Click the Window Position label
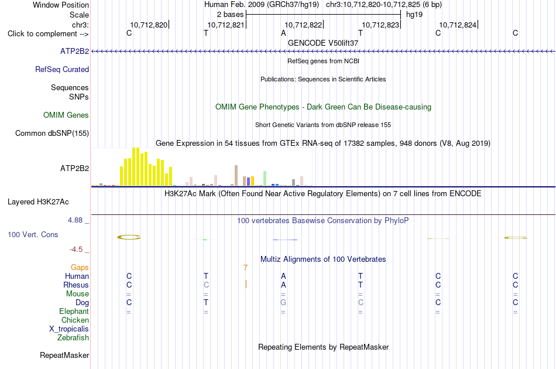Viewport: 556px width, 369px height. click(x=61, y=5)
